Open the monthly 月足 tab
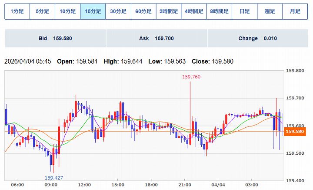The image size is (313, 190). (x=295, y=12)
